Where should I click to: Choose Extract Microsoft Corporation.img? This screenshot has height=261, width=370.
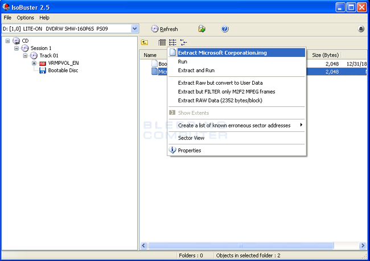point(237,52)
